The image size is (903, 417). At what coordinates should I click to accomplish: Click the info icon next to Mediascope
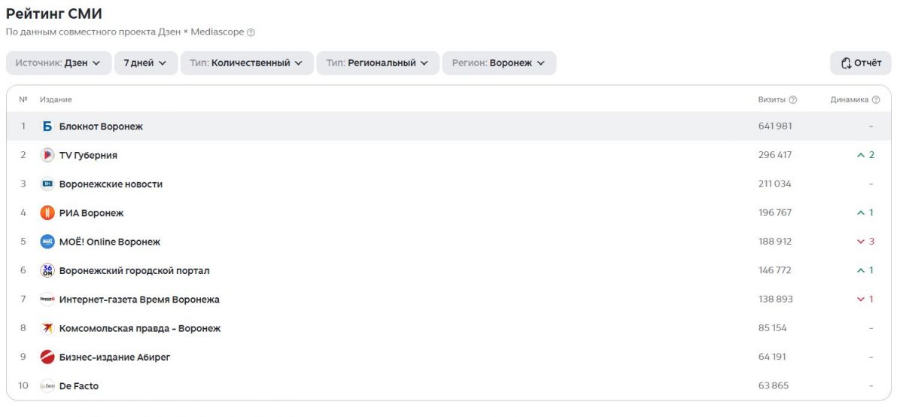(x=251, y=32)
